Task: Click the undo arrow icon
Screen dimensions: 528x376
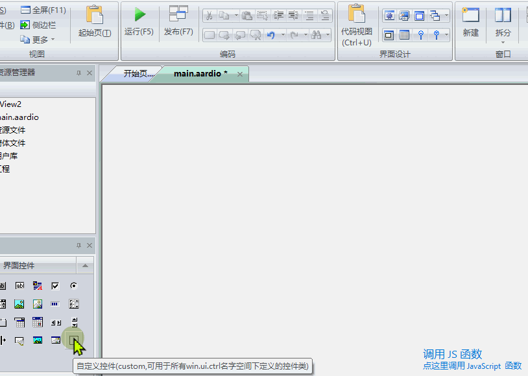Action: pos(271,34)
